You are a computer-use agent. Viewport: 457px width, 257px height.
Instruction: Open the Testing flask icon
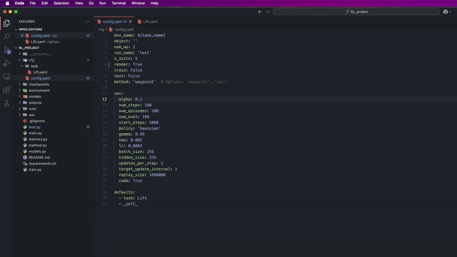[7, 103]
